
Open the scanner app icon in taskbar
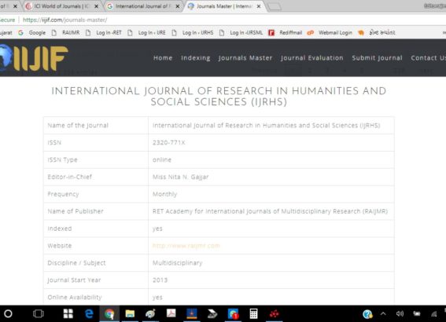pyautogui.click(x=212, y=314)
